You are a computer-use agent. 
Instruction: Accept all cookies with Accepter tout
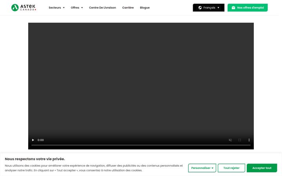pos(262,168)
